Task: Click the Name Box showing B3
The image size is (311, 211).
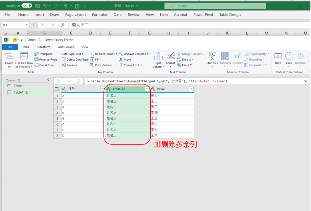Action: [15, 25]
